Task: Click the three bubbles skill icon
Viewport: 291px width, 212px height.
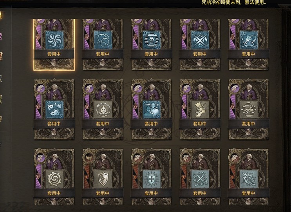Action: tap(103, 40)
